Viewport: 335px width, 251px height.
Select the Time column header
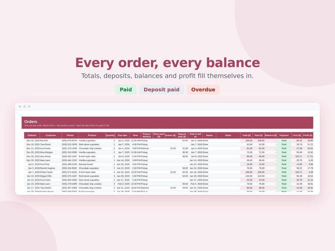(x=135, y=136)
